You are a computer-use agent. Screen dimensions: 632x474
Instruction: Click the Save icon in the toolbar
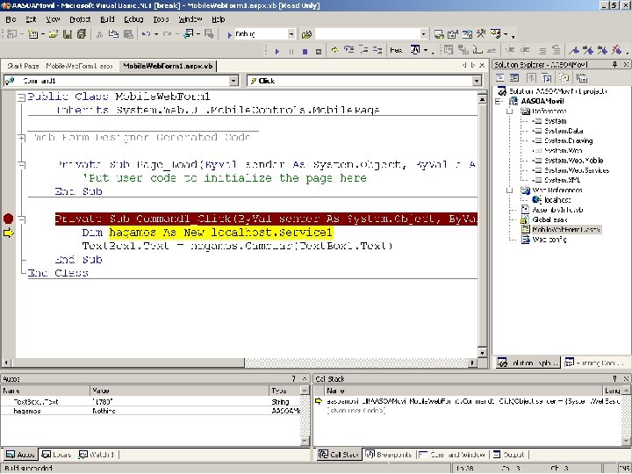coord(66,34)
